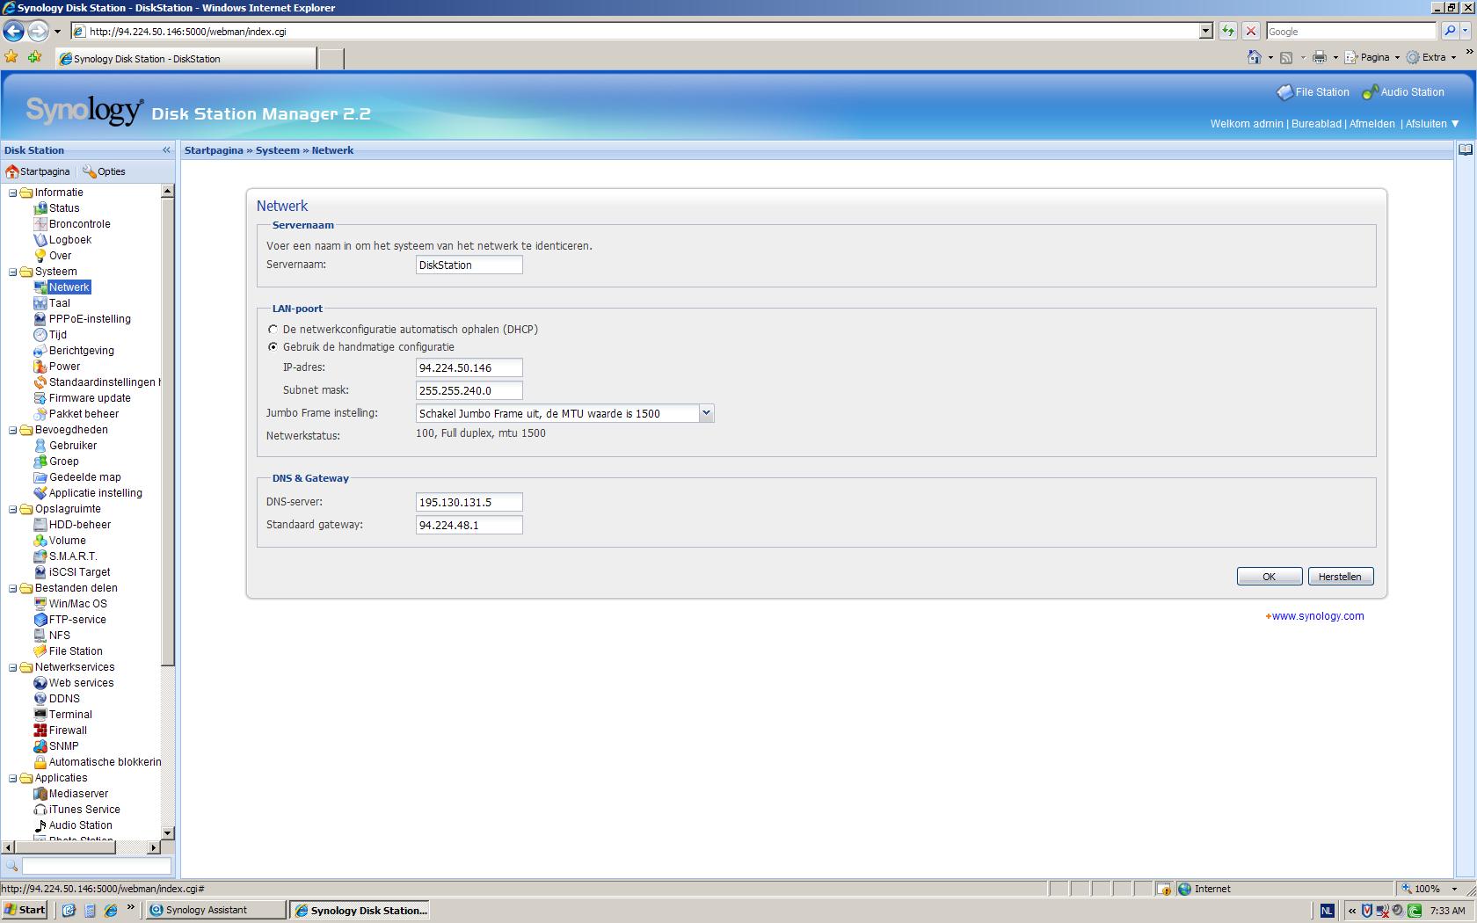The width and height of the screenshot is (1477, 923).
Task: Click the Herstellen reset button
Action: click(x=1340, y=577)
